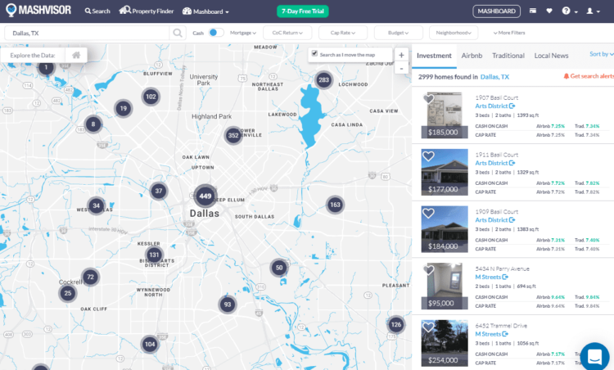Click the 131 map cluster marker
This screenshot has height=370, width=614.
click(154, 255)
